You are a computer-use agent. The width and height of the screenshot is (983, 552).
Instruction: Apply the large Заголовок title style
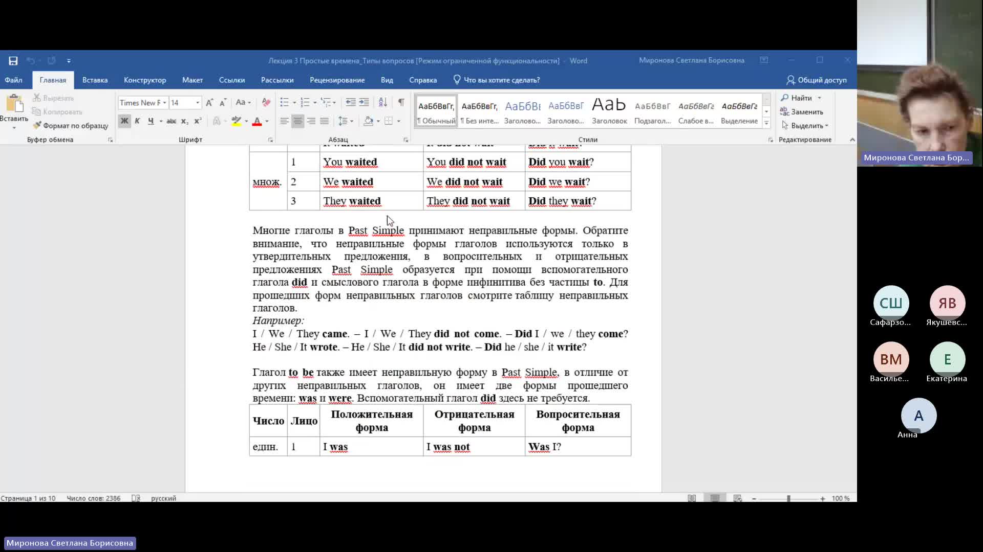pos(609,112)
